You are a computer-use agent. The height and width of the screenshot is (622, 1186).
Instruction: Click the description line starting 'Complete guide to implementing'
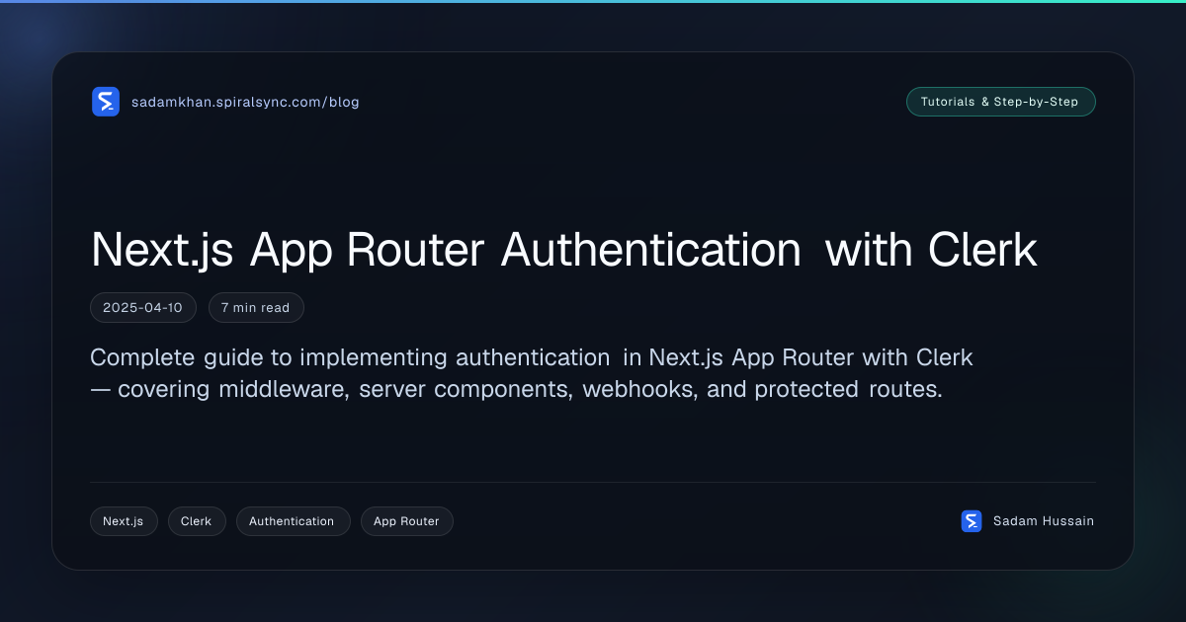point(532,356)
